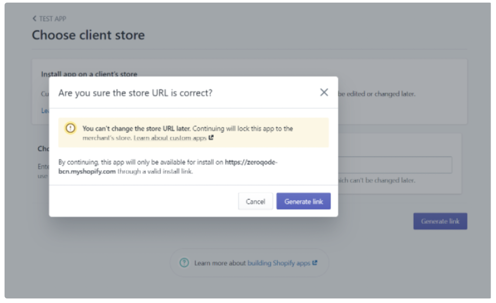Click the question mark help icon
The height and width of the screenshot is (303, 496).
[184, 262]
